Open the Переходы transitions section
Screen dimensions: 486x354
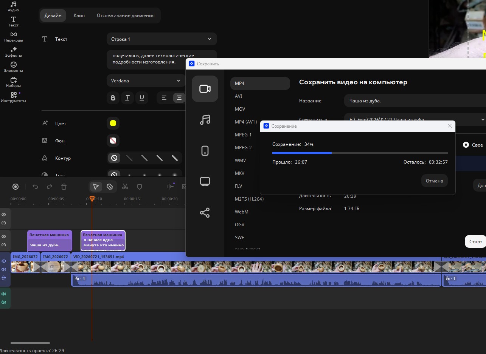tap(13, 37)
